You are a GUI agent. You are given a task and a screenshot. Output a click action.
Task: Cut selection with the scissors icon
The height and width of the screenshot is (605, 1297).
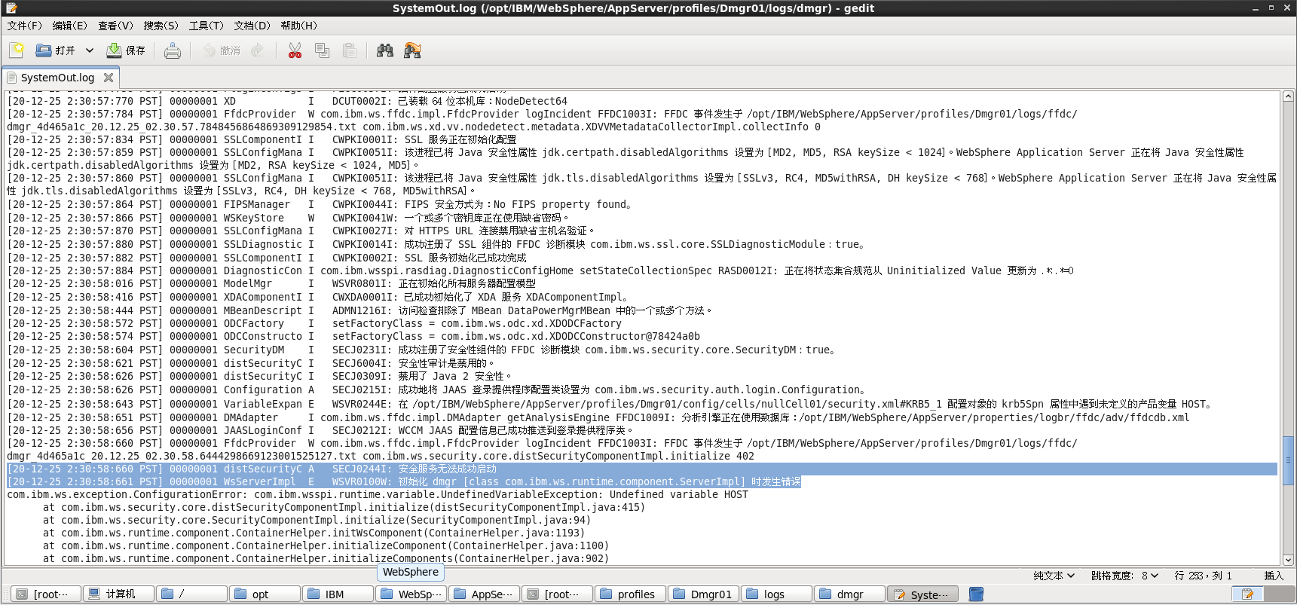pyautogui.click(x=295, y=50)
